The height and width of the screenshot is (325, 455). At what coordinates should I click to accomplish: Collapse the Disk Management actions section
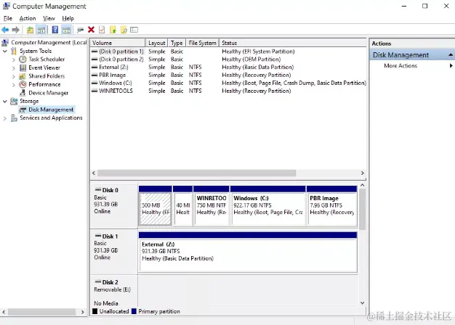[451, 54]
